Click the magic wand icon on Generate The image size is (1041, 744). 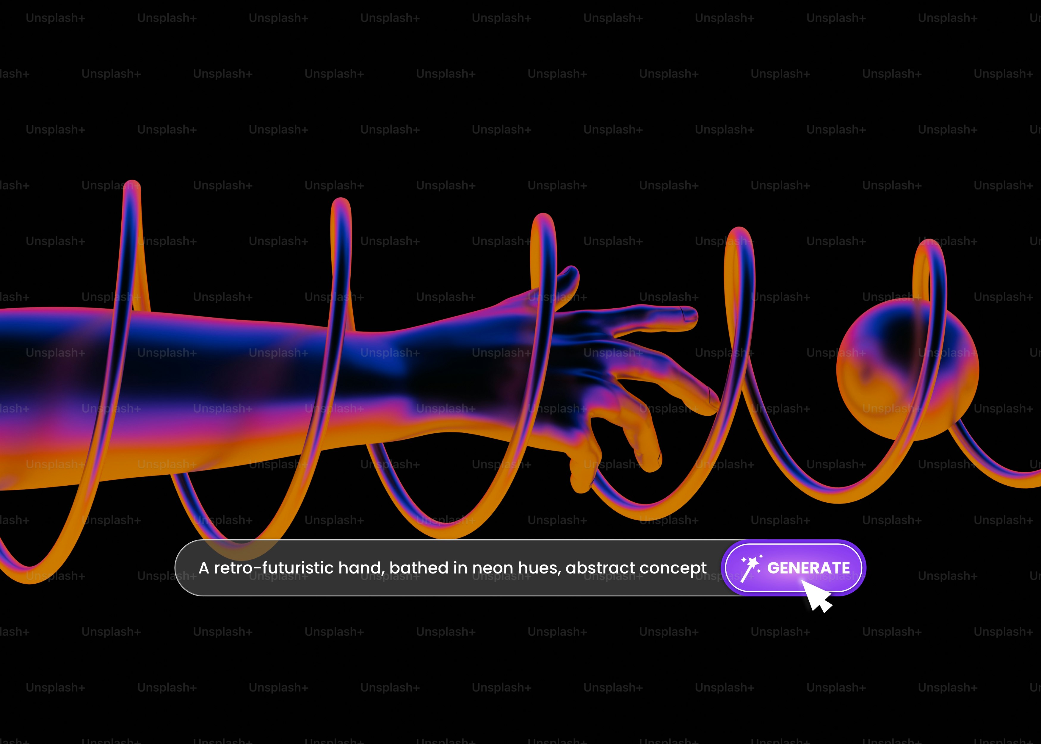point(751,568)
